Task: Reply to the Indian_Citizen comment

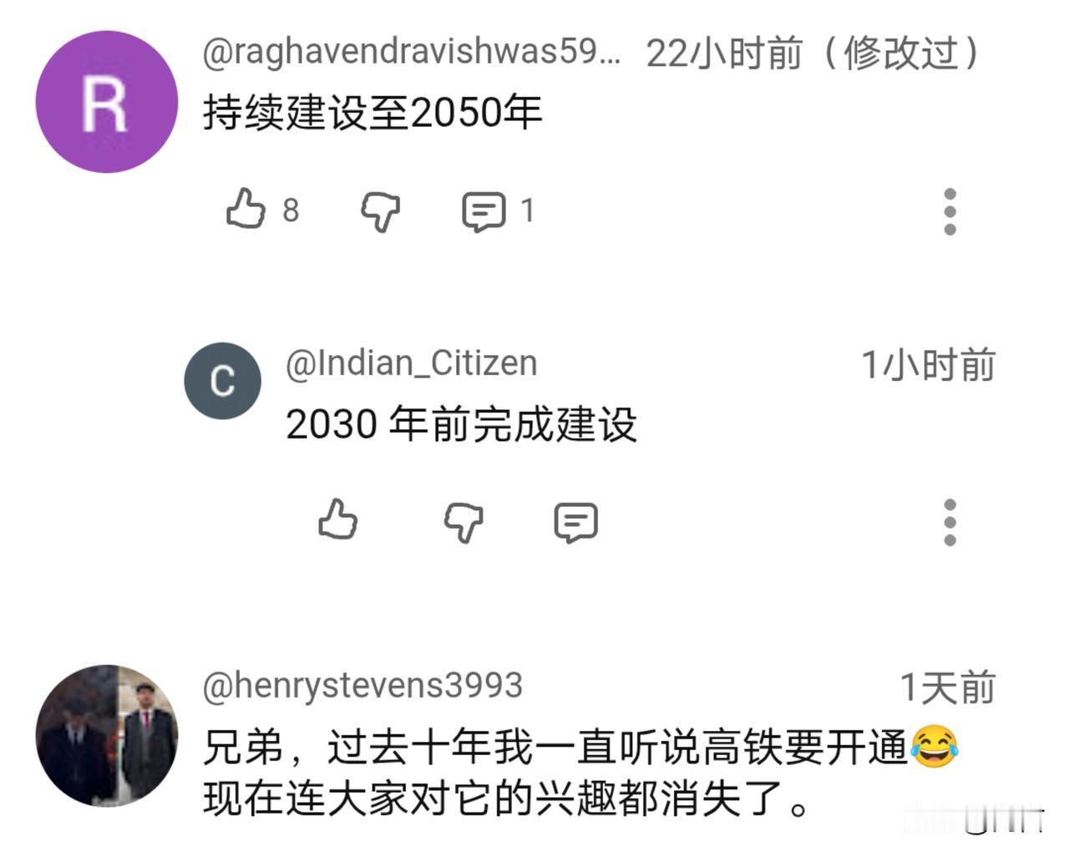Action: [576, 523]
